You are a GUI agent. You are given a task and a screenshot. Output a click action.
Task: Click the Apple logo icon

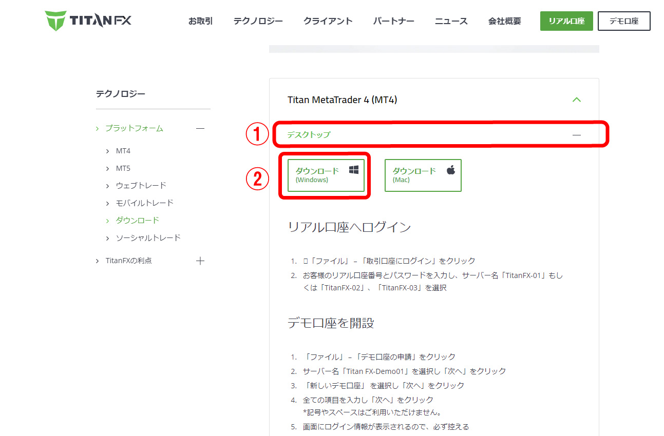click(451, 170)
